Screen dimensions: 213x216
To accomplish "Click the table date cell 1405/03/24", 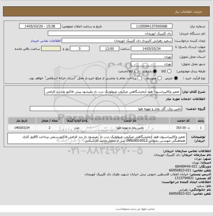I will (22, 128).
